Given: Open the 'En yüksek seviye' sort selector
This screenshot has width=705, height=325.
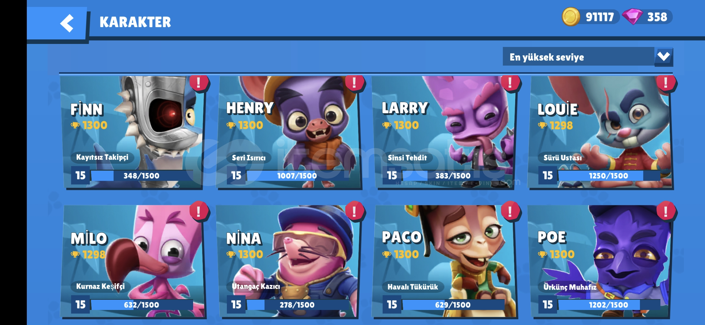Looking at the screenshot, I should click(x=588, y=57).
